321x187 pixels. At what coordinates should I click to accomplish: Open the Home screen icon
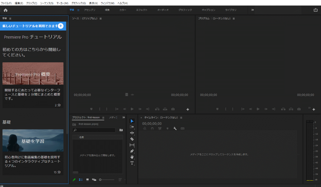pyautogui.click(x=5, y=10)
